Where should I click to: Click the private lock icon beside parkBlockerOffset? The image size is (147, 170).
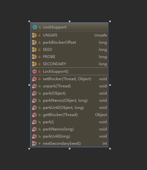pos(39,42)
